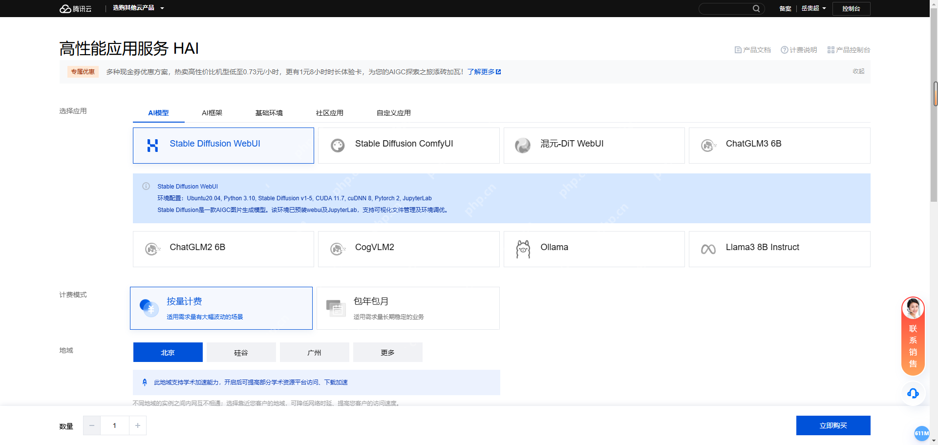
Task: Select 包年包月 billing mode
Action: (x=408, y=308)
